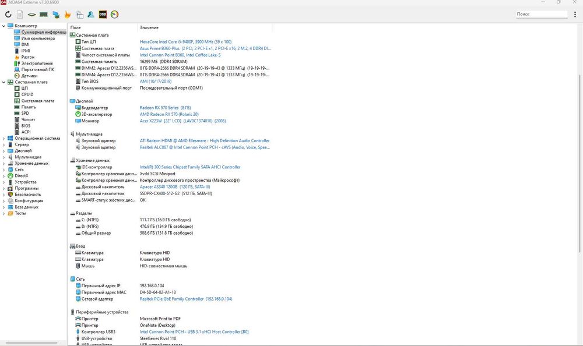Screen dimensions: 583x346
Task: Open the Intel Cannon Point B360 chipset link
Action: pyautogui.click(x=180, y=55)
